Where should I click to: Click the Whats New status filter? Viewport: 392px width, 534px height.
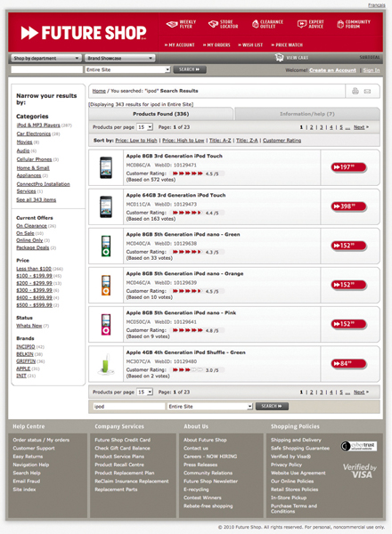[29, 326]
